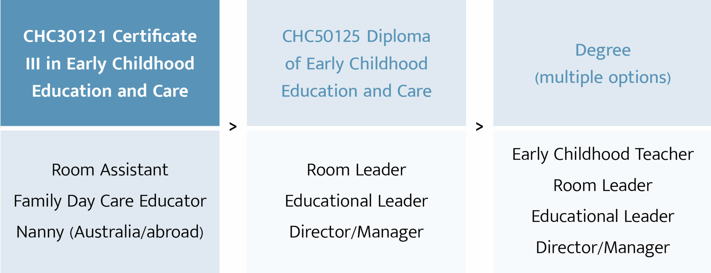Select the CHC30121 Certificate III heading
Viewport: 711px width, 273px height.
point(110,63)
